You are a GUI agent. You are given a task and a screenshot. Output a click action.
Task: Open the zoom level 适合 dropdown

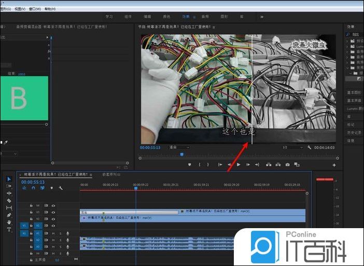[179, 147]
